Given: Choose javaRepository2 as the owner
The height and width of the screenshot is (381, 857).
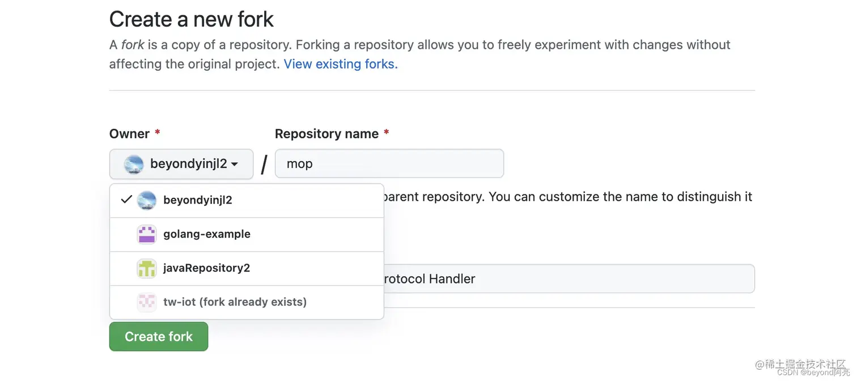Looking at the screenshot, I should click(x=247, y=268).
